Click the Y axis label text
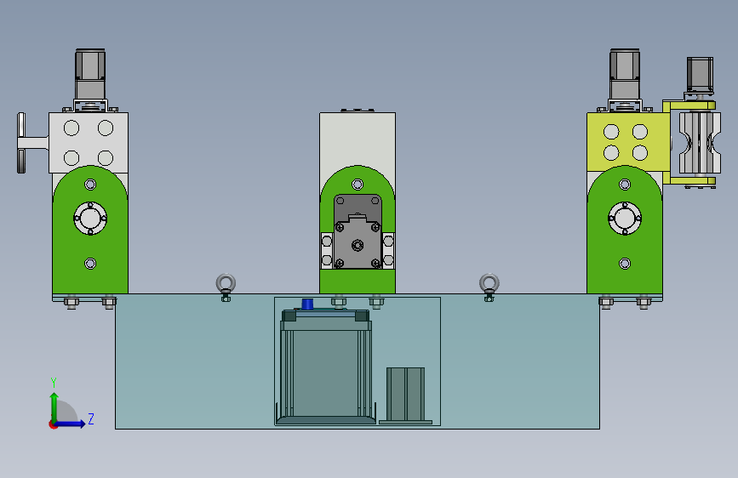738x478 pixels. [x=54, y=383]
